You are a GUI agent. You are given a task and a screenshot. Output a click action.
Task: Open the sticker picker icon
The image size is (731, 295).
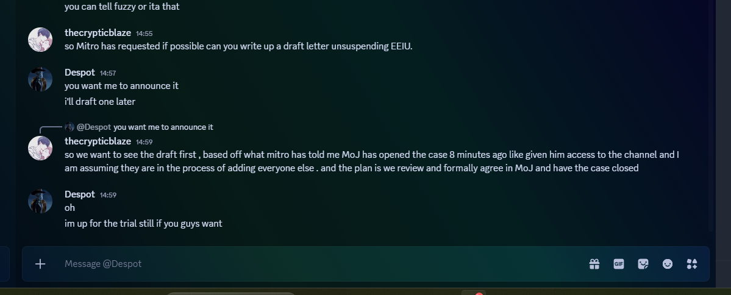click(x=643, y=265)
